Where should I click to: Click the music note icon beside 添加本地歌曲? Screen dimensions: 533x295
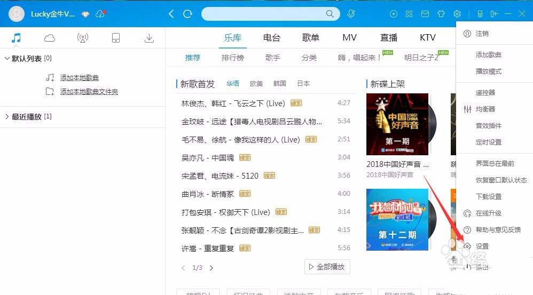pos(50,78)
